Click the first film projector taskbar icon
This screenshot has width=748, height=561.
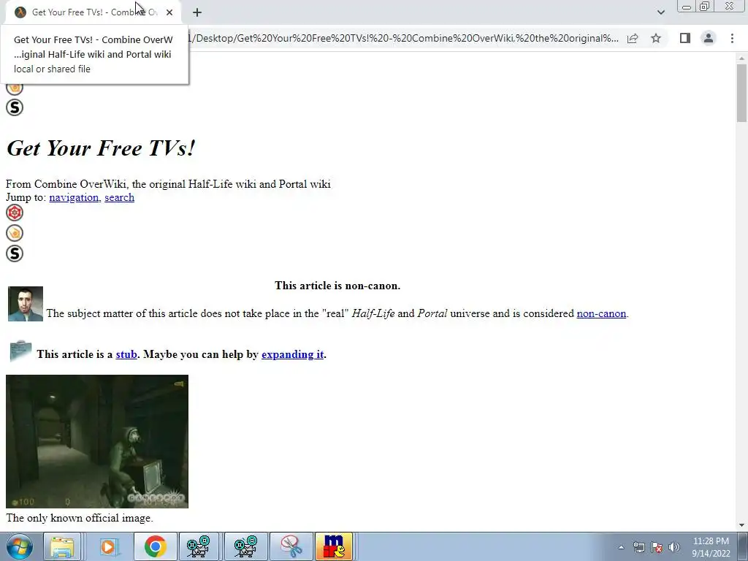tap(198, 546)
